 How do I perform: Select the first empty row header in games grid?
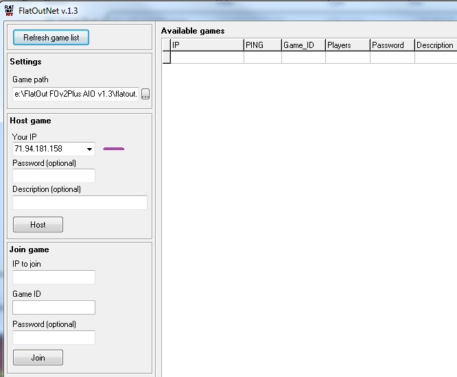pyautogui.click(x=167, y=57)
